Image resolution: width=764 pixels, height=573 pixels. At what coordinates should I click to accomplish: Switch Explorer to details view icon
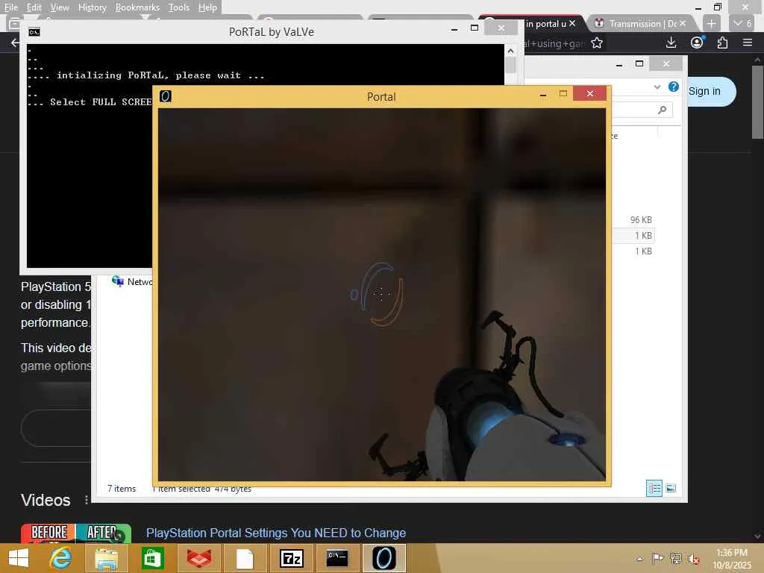coord(654,488)
